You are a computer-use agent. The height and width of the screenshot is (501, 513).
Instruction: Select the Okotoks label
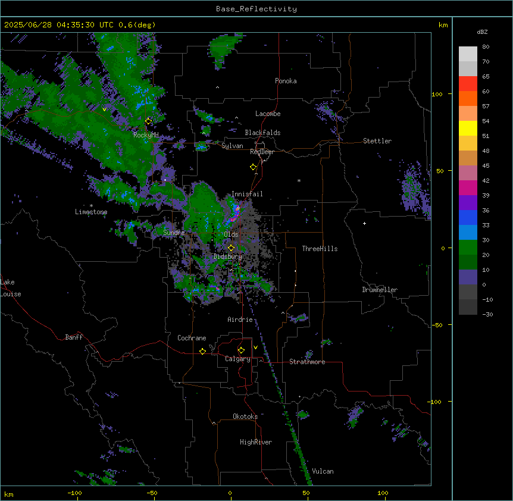pos(245,417)
